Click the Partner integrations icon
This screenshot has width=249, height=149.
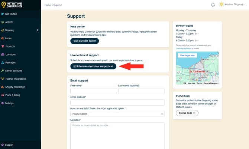[3, 79]
